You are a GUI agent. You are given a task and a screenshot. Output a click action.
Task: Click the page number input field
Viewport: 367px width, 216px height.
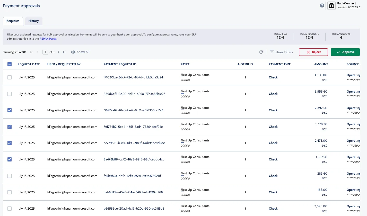tap(46, 52)
